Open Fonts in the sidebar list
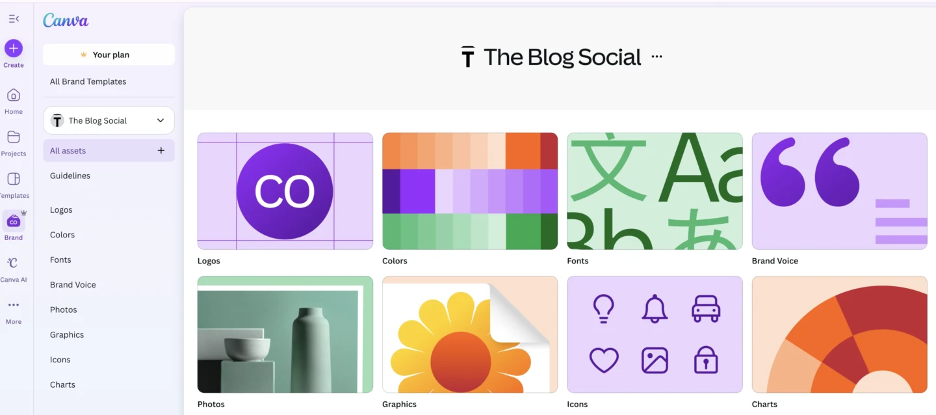This screenshot has width=936, height=415. [60, 260]
